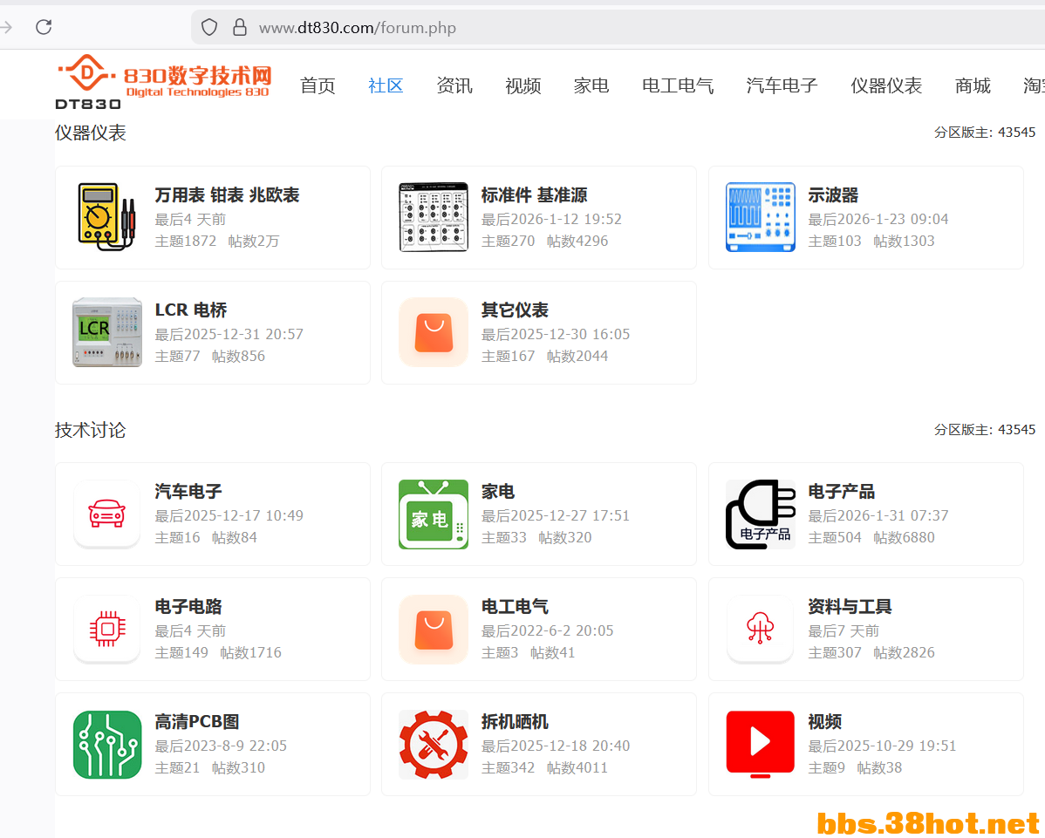Click the red car icon for 汽车电子
This screenshot has height=838, width=1045.
[x=106, y=514]
